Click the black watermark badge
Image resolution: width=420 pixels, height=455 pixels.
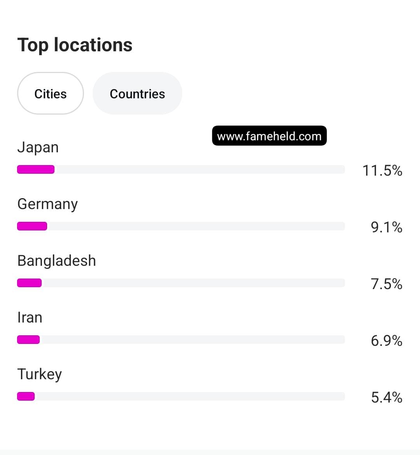[x=269, y=136]
